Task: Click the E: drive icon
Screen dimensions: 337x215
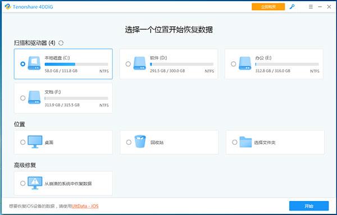Action: pos(245,63)
